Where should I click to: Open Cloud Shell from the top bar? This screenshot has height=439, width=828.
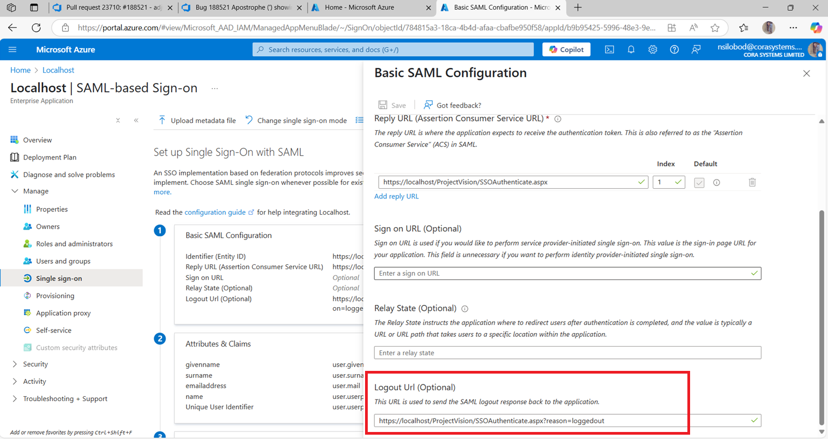[610, 49]
